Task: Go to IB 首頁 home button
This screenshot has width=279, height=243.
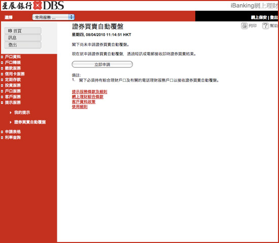Action: click(x=23, y=31)
